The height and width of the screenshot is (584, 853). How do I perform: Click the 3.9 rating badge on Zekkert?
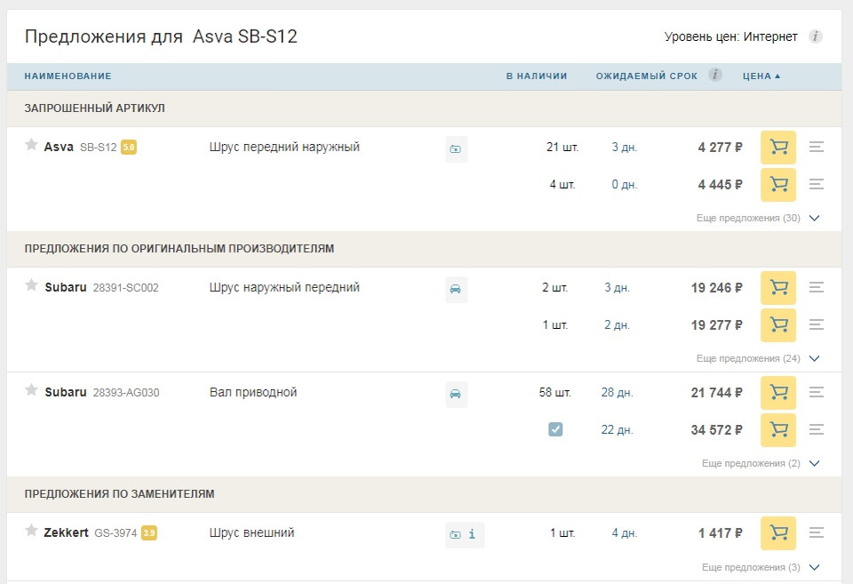149,532
